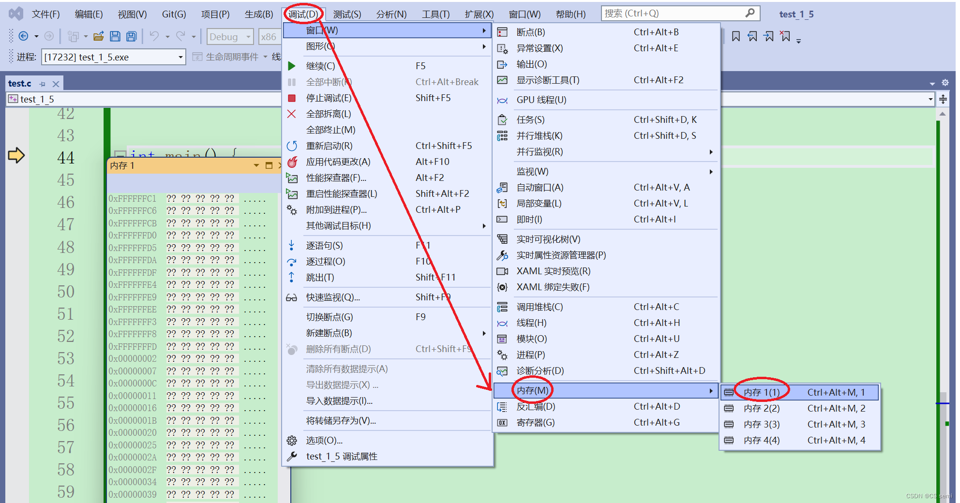The width and height of the screenshot is (960, 503).
Task: Expand the Watch (监视) submenu
Action: (606, 172)
